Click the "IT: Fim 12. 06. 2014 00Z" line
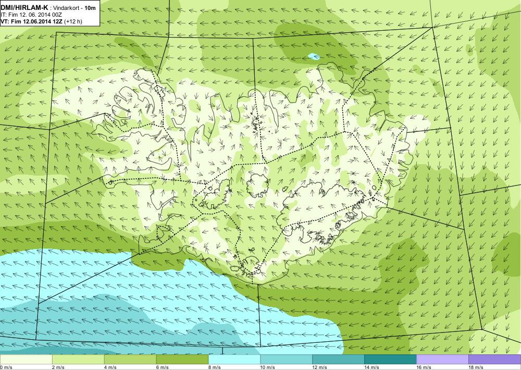 (x=32, y=15)
